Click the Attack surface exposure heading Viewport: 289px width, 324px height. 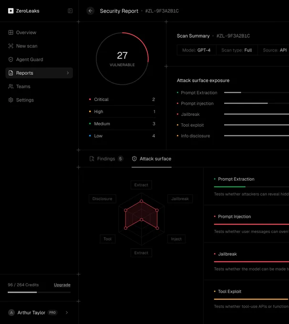pyautogui.click(x=203, y=81)
